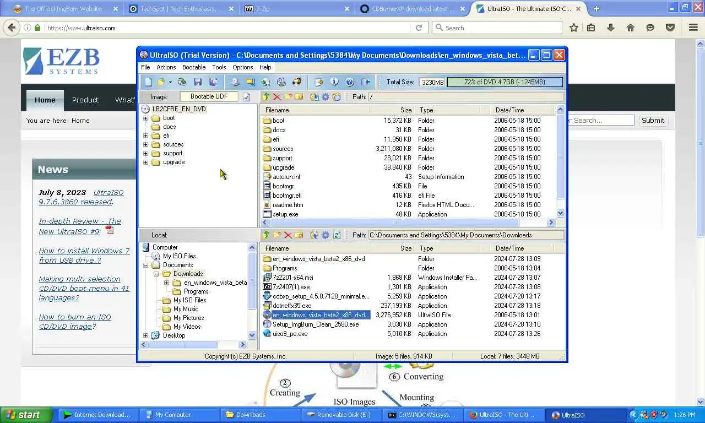
Task: Switch to Removable Disk (E:) taskbar item
Action: coord(340,415)
